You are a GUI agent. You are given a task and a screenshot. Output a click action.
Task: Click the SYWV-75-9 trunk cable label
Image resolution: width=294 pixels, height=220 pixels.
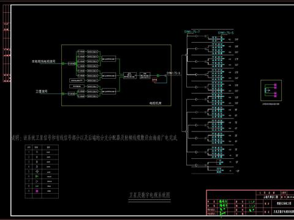click(x=173, y=73)
